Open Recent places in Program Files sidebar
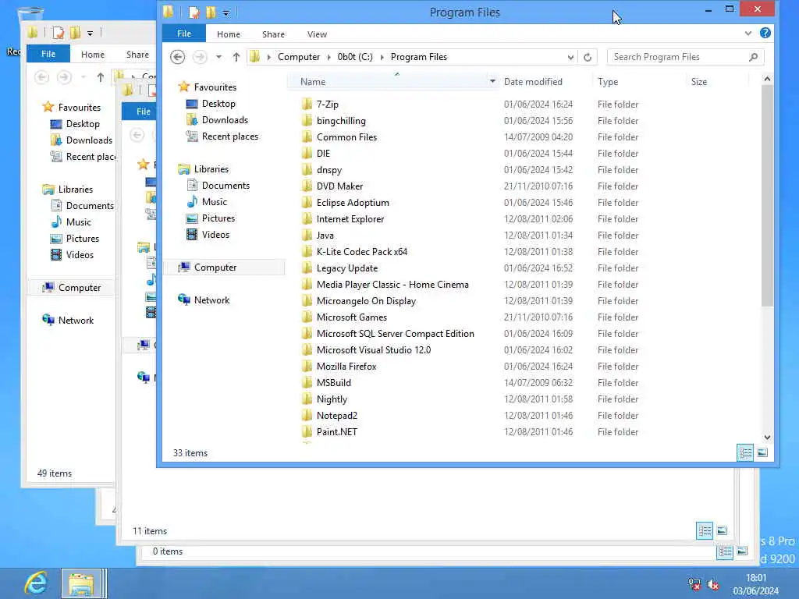 click(230, 136)
